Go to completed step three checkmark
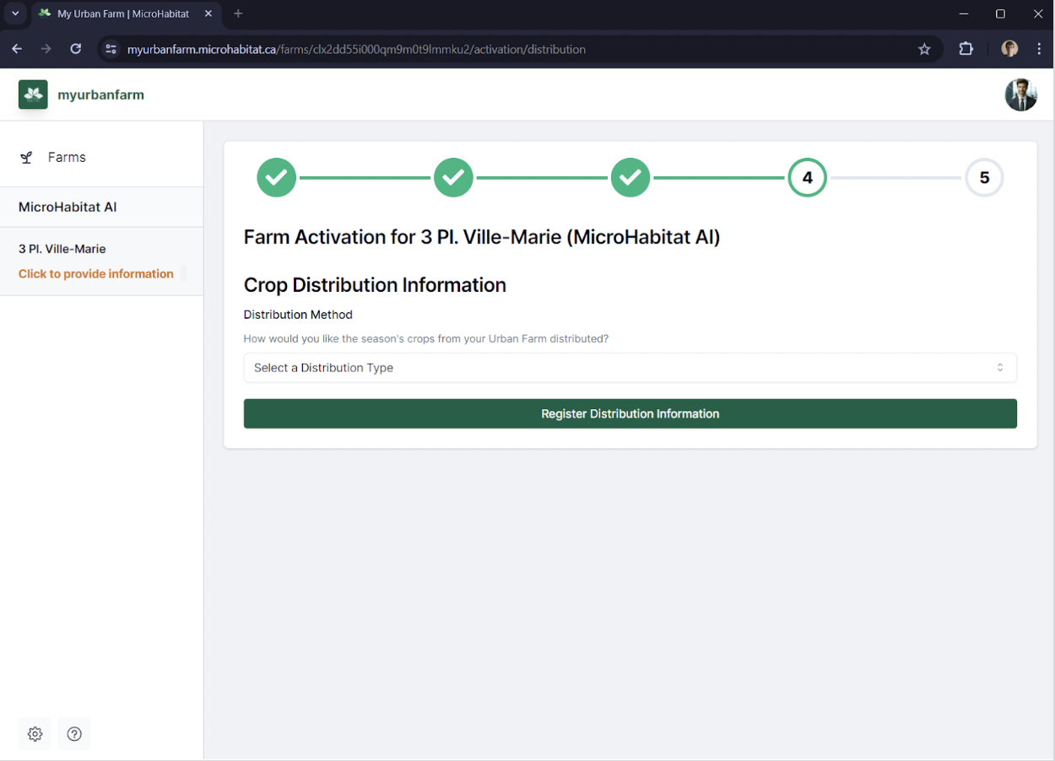This screenshot has height=761, width=1055. click(630, 178)
